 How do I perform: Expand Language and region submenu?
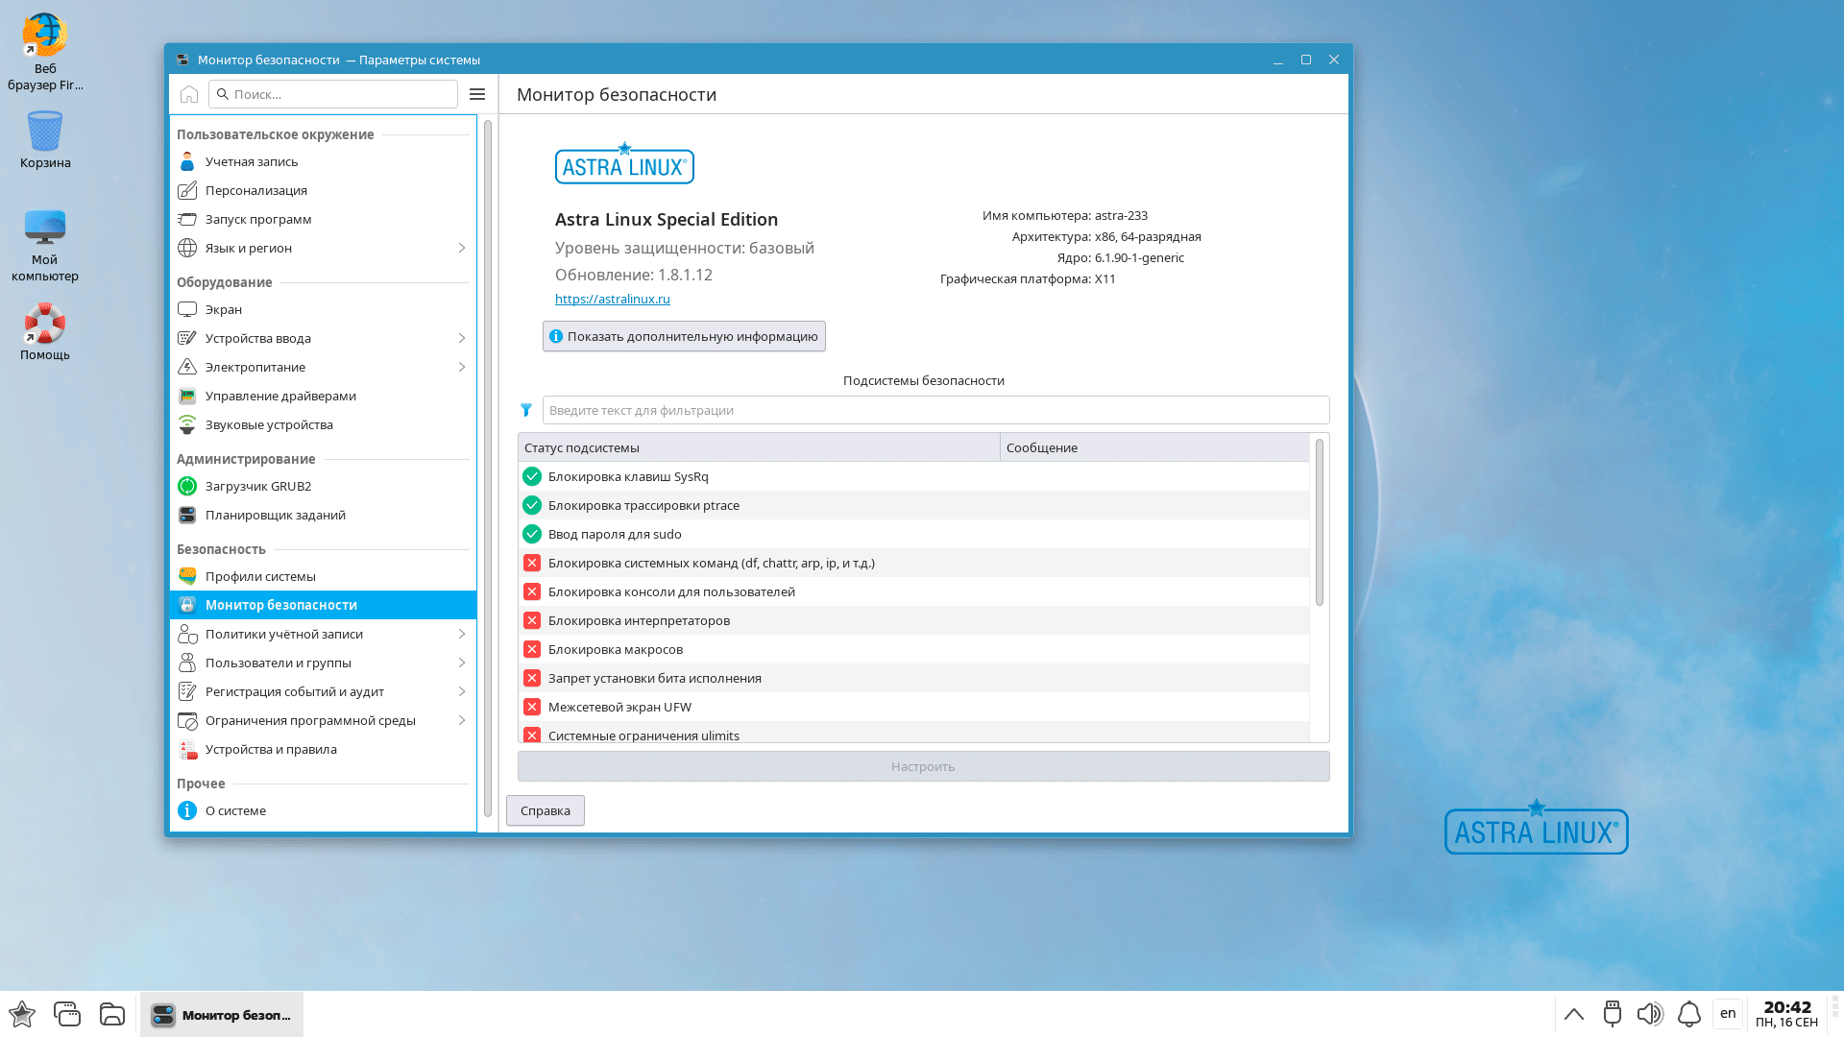[462, 248]
